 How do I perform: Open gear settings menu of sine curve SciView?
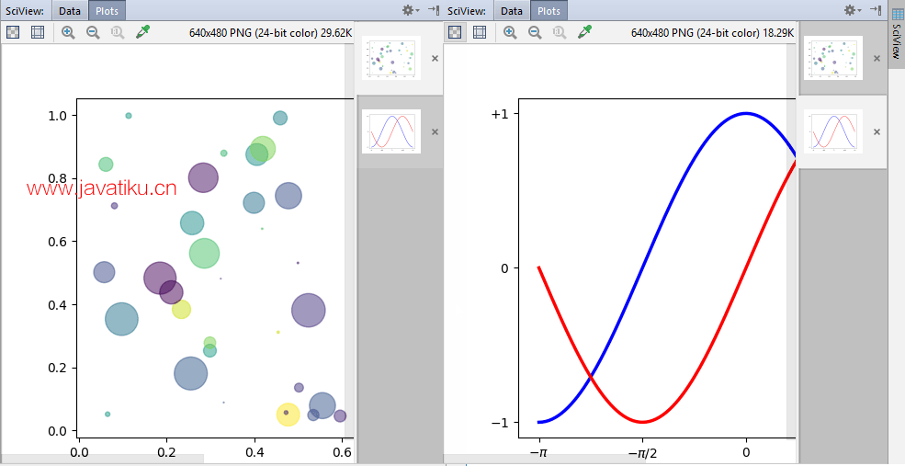852,10
